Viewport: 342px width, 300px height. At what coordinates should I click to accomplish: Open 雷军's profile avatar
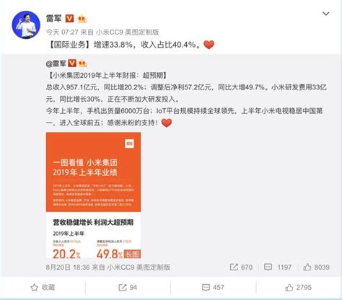[x=26, y=25]
